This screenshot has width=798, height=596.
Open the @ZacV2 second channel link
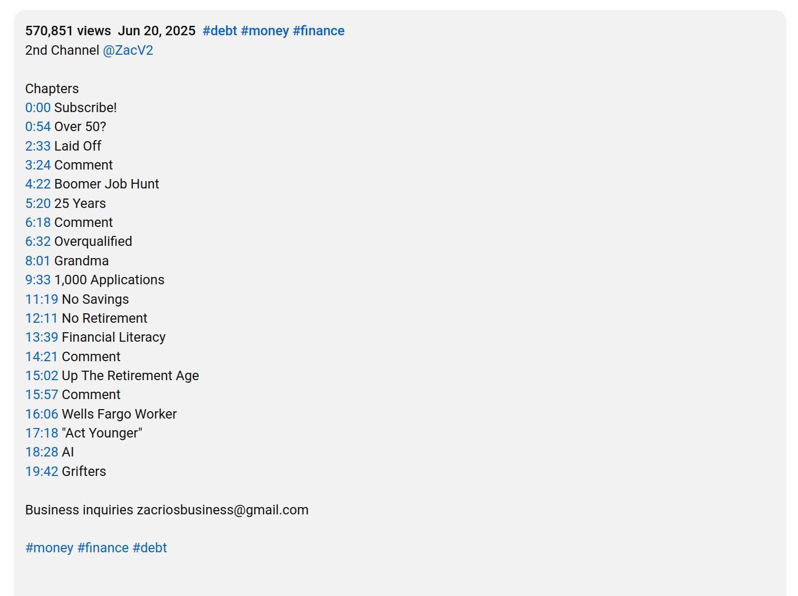coord(128,51)
